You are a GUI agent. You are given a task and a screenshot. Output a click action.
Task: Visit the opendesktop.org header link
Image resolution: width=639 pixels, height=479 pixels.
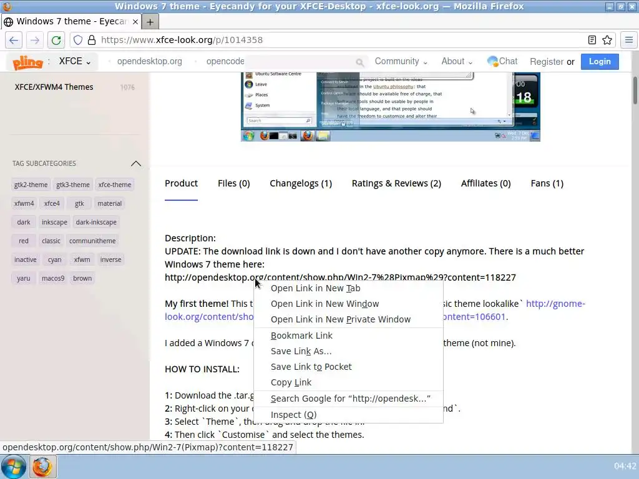(x=150, y=61)
